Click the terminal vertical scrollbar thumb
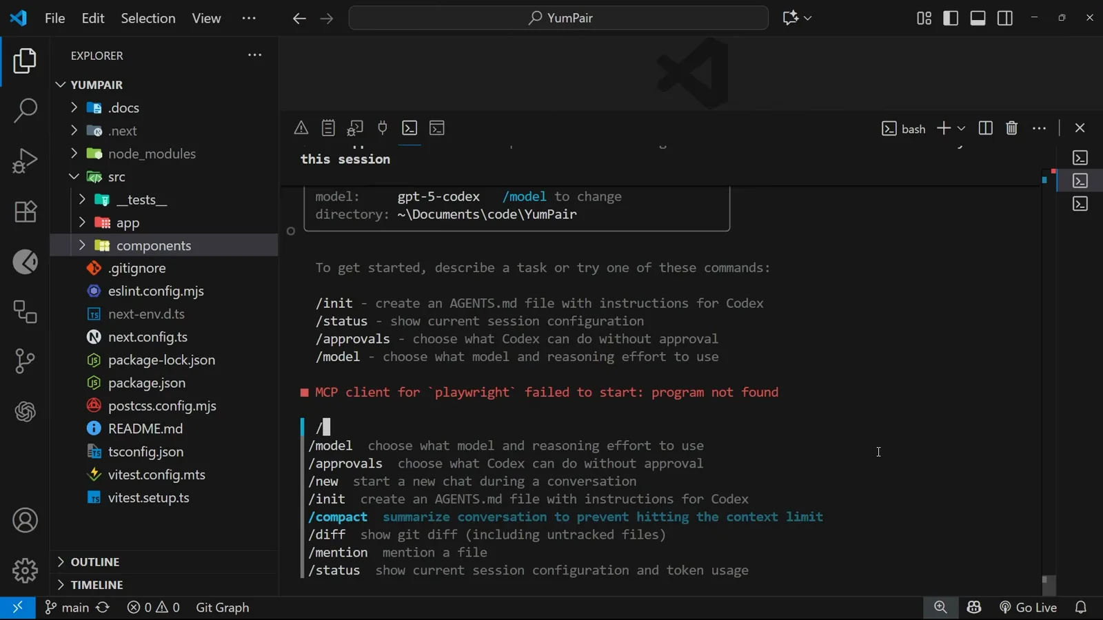The height and width of the screenshot is (620, 1103). (1049, 585)
